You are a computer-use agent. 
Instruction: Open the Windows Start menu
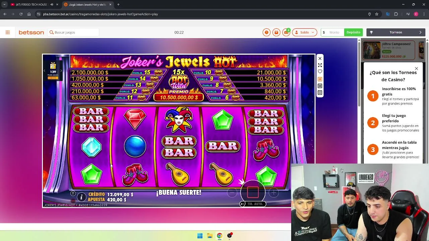click(x=200, y=236)
